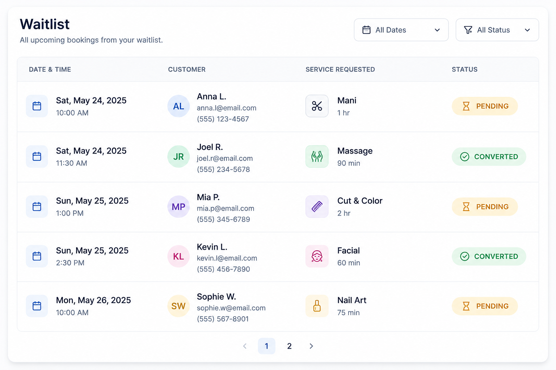Go to next page with right arrow
Viewport: 556px width, 370px height.
[x=311, y=346]
